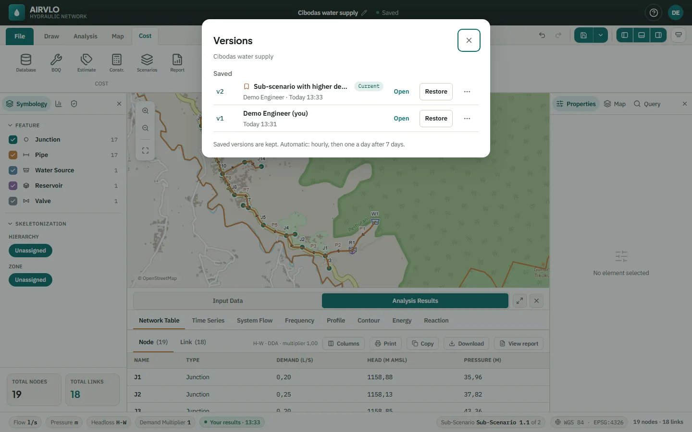Viewport: 692px width, 432px height.
Task: Open version v2
Action: point(401,92)
